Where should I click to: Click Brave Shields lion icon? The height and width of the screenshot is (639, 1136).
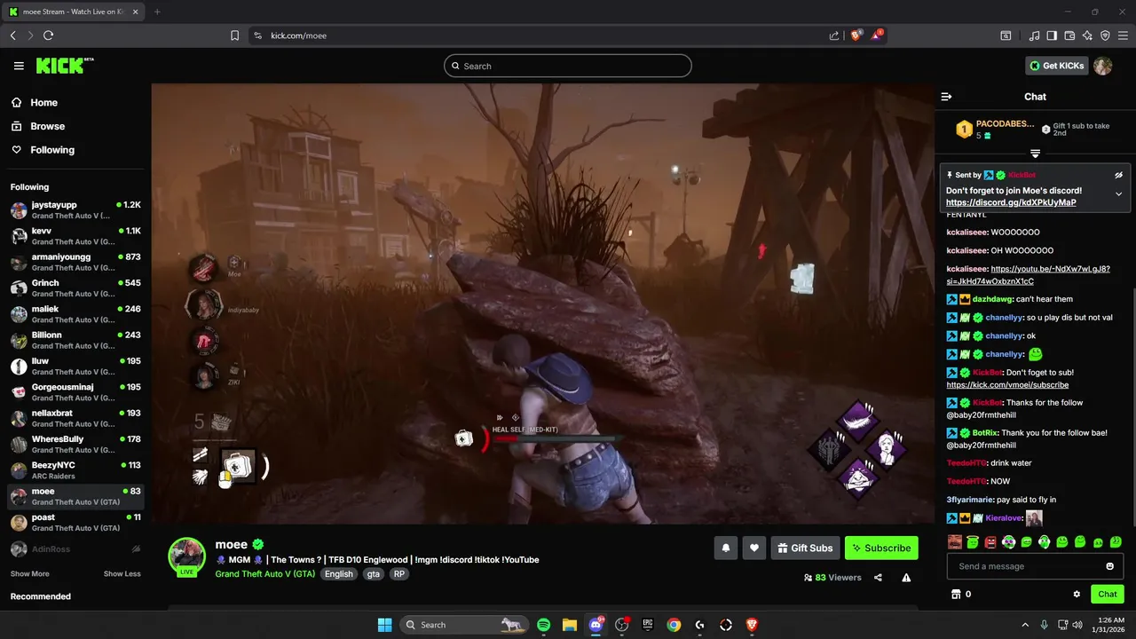(856, 35)
